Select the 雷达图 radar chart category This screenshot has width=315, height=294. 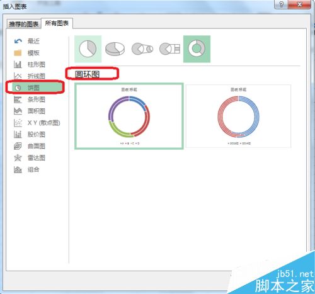[x=30, y=158]
